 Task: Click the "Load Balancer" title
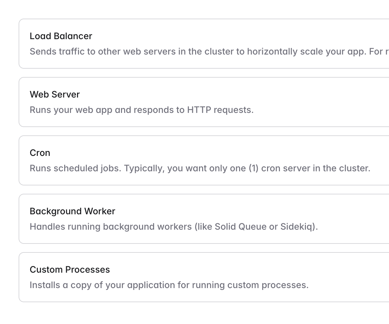click(x=61, y=36)
